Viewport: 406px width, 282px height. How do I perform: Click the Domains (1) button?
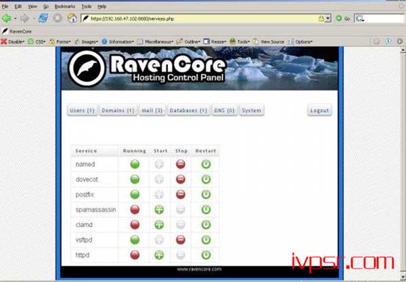[x=118, y=110]
